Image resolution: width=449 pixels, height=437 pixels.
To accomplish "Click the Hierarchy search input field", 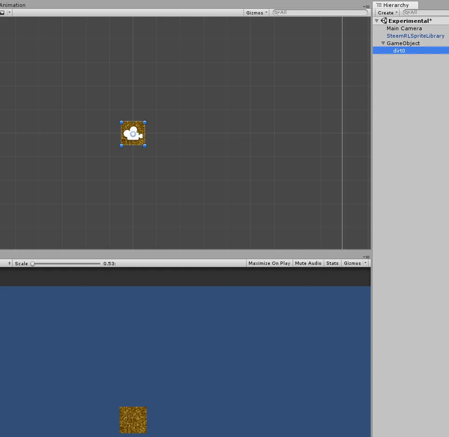I will pos(426,13).
